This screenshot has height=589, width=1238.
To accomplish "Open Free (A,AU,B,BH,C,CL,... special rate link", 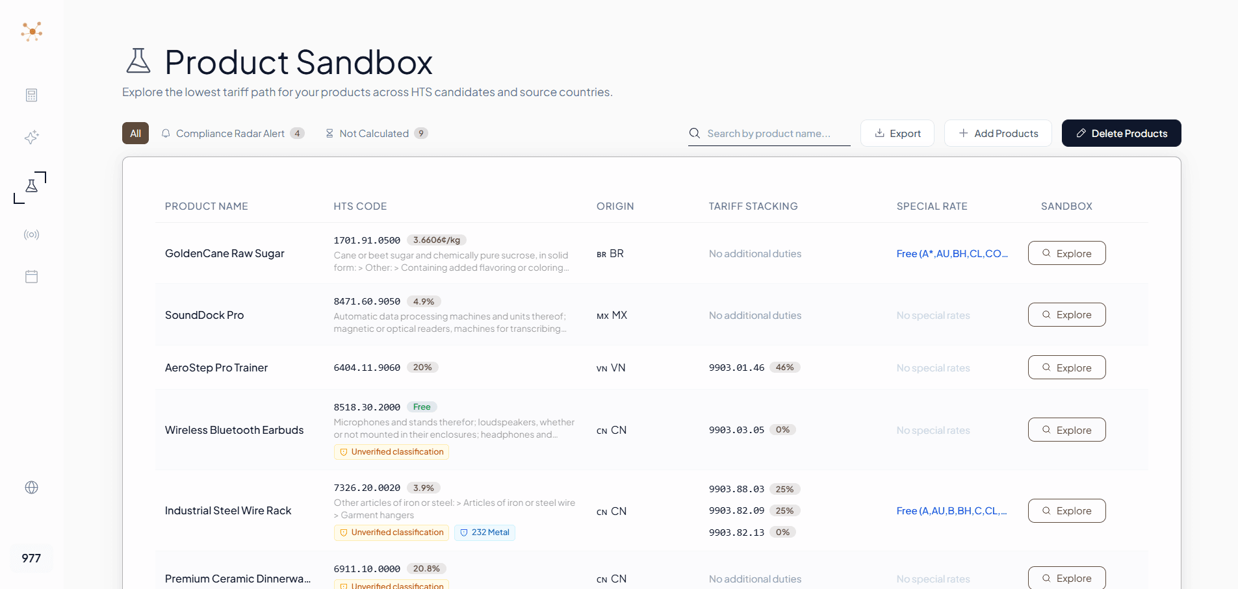I will click(952, 511).
